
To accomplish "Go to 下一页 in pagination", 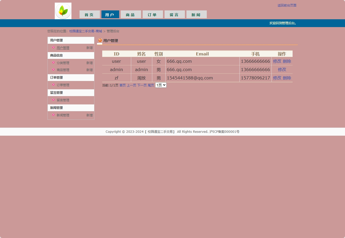I will [x=142, y=85].
